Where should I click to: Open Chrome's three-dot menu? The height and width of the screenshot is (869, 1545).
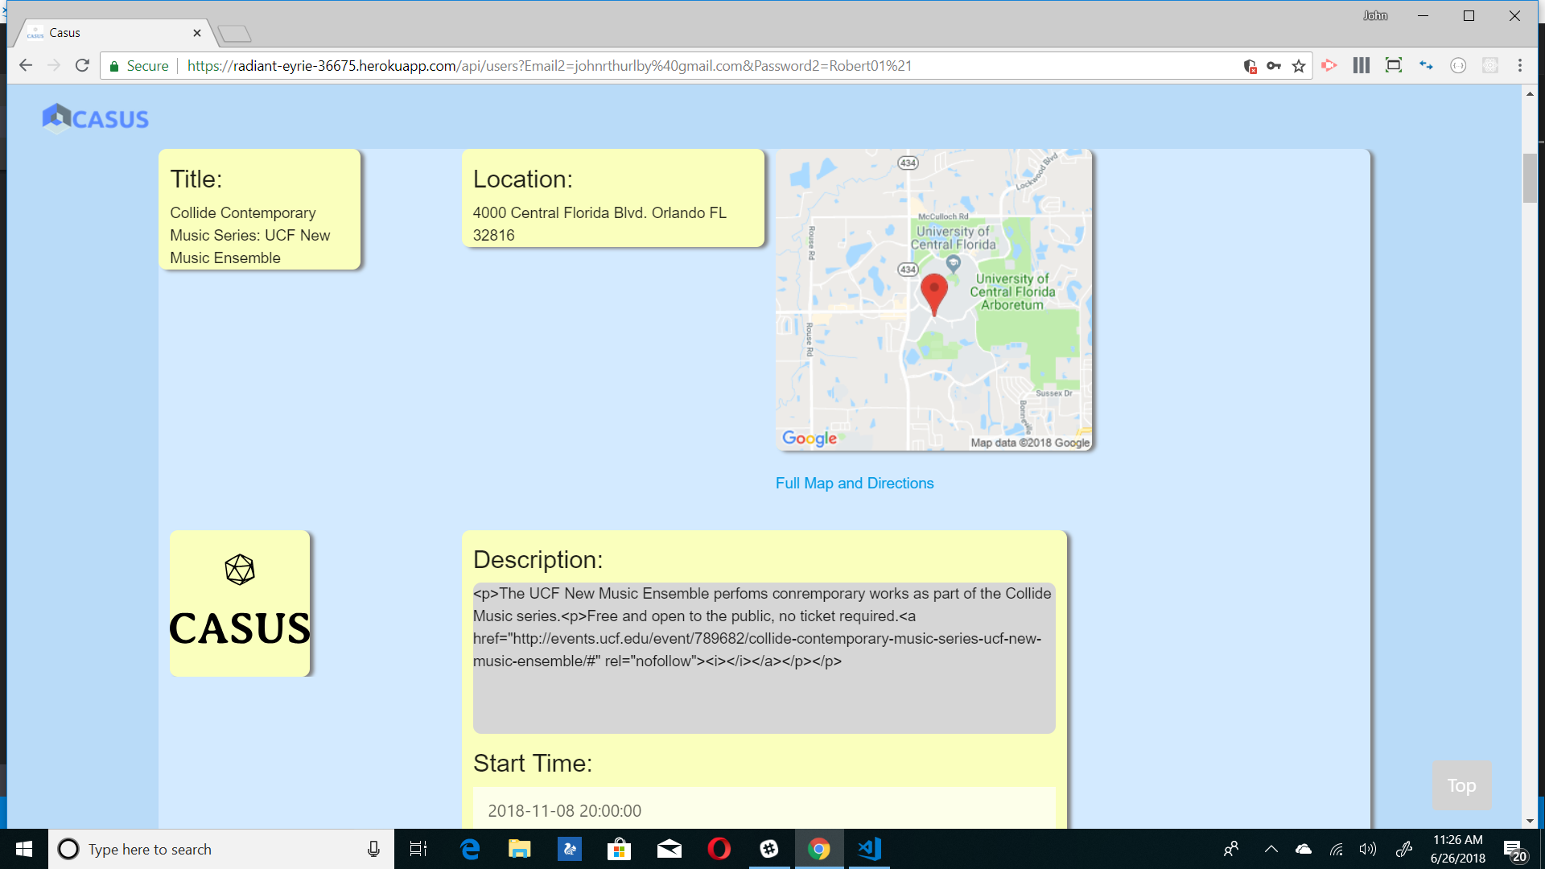tap(1520, 65)
